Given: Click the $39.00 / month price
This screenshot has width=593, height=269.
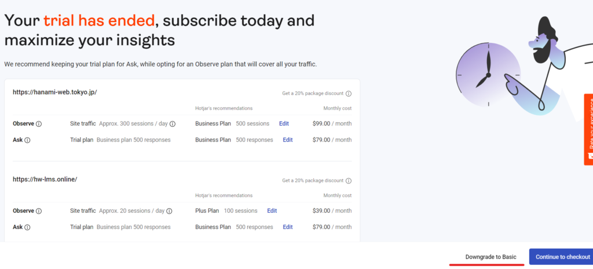Looking at the screenshot, I should click(x=332, y=211).
